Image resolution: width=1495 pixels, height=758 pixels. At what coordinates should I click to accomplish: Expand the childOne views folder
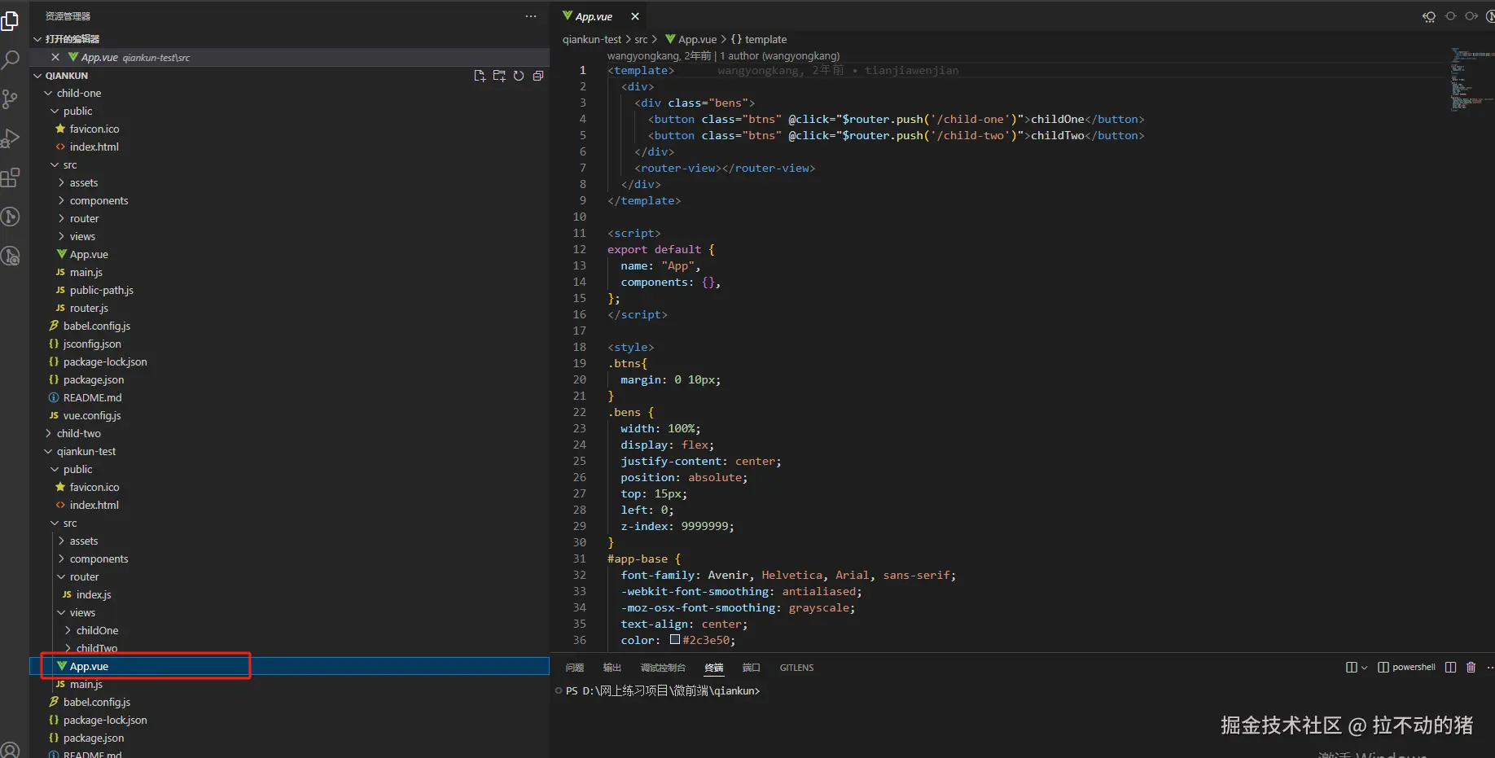click(x=97, y=630)
